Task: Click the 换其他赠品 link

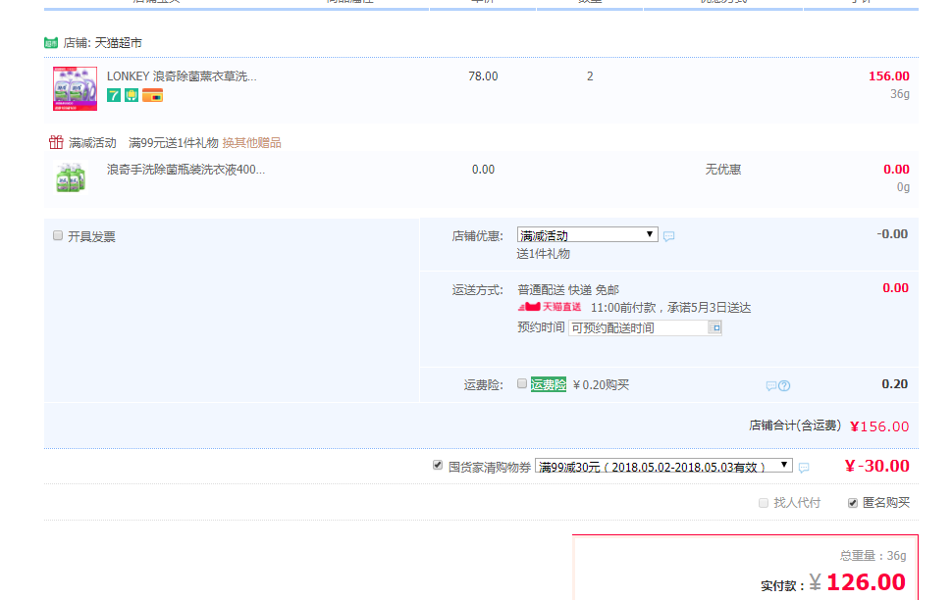Action: click(252, 143)
